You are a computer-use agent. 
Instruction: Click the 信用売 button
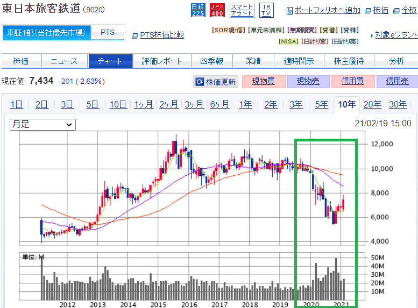click(x=397, y=81)
